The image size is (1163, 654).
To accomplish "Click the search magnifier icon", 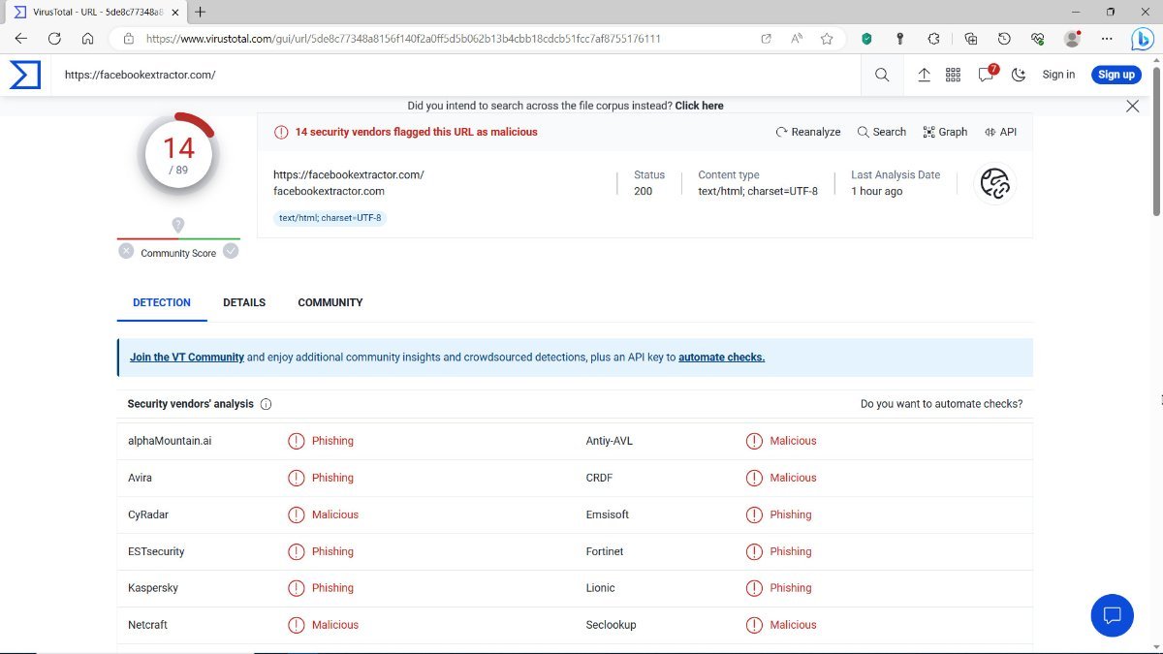I will coord(882,75).
